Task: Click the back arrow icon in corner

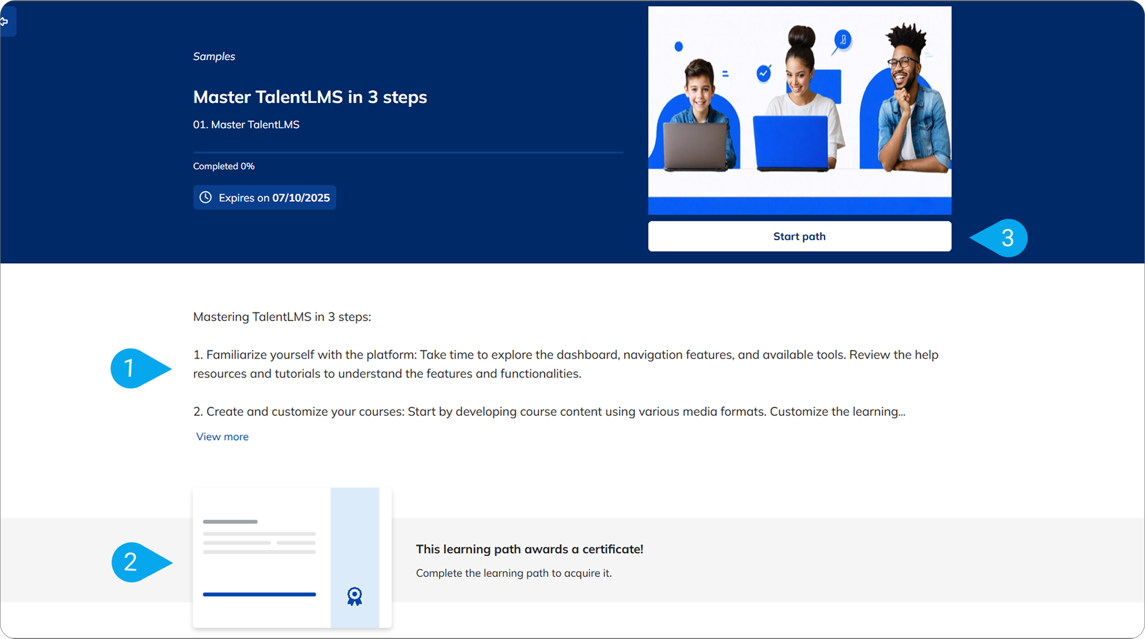Action: click(x=5, y=21)
